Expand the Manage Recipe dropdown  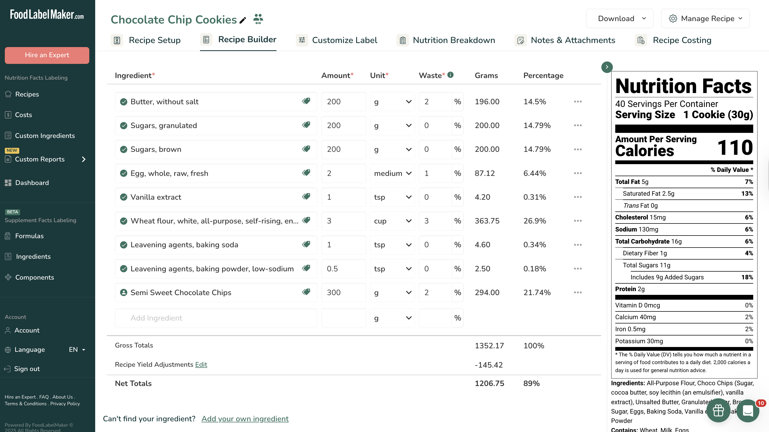[705, 18]
